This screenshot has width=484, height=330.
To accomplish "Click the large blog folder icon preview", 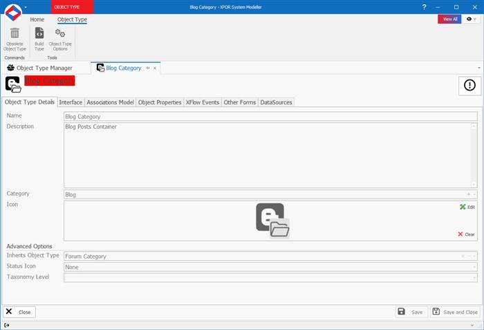I will (273, 221).
